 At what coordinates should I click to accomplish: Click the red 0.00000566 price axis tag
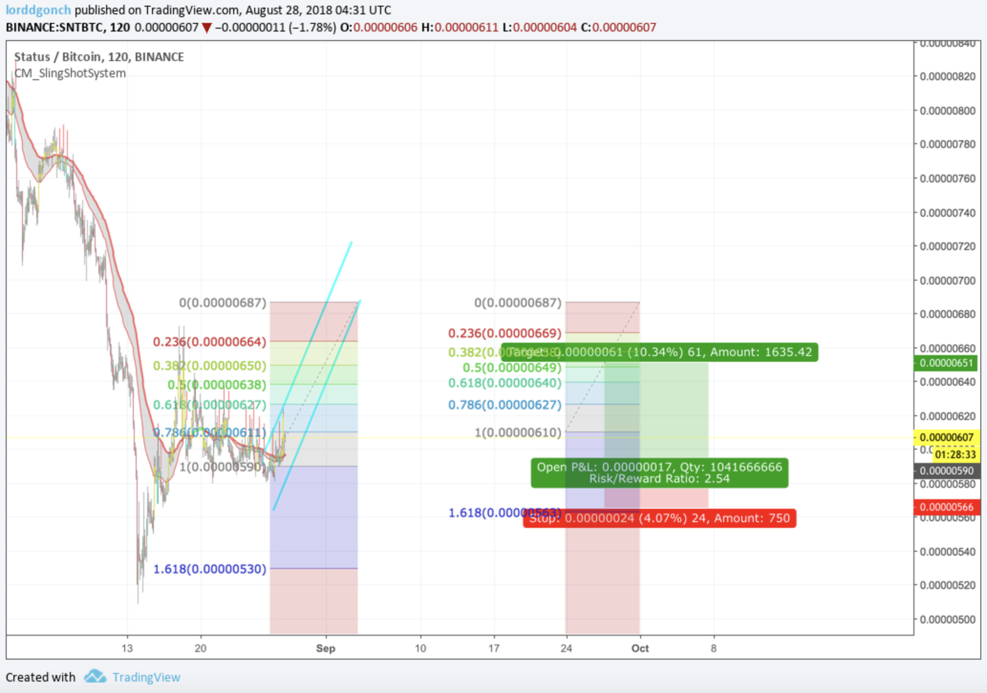(946, 507)
